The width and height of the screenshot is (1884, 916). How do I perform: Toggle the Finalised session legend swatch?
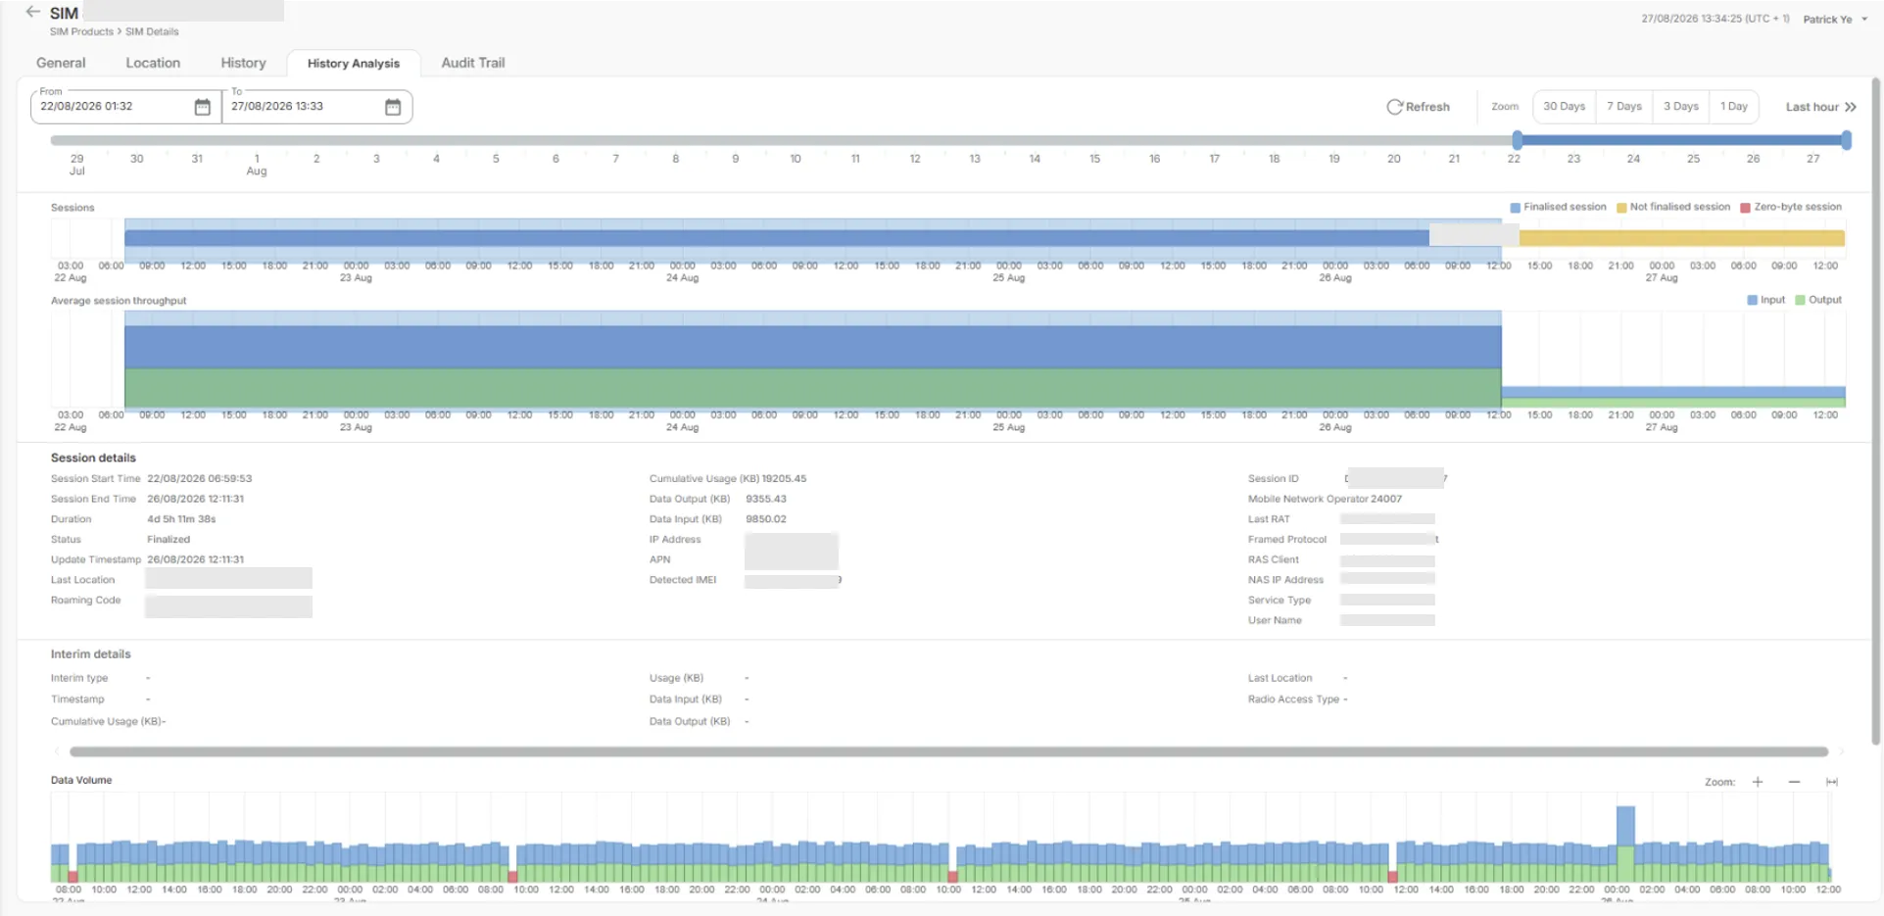pyautogui.click(x=1515, y=208)
